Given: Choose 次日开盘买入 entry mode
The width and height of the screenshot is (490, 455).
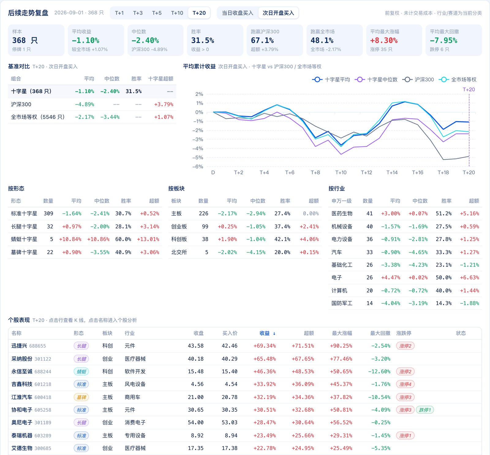Looking at the screenshot, I should click(x=278, y=13).
